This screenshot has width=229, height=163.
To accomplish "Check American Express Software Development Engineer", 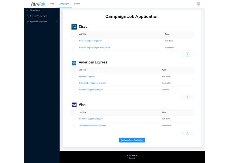I will (x=74, y=83).
